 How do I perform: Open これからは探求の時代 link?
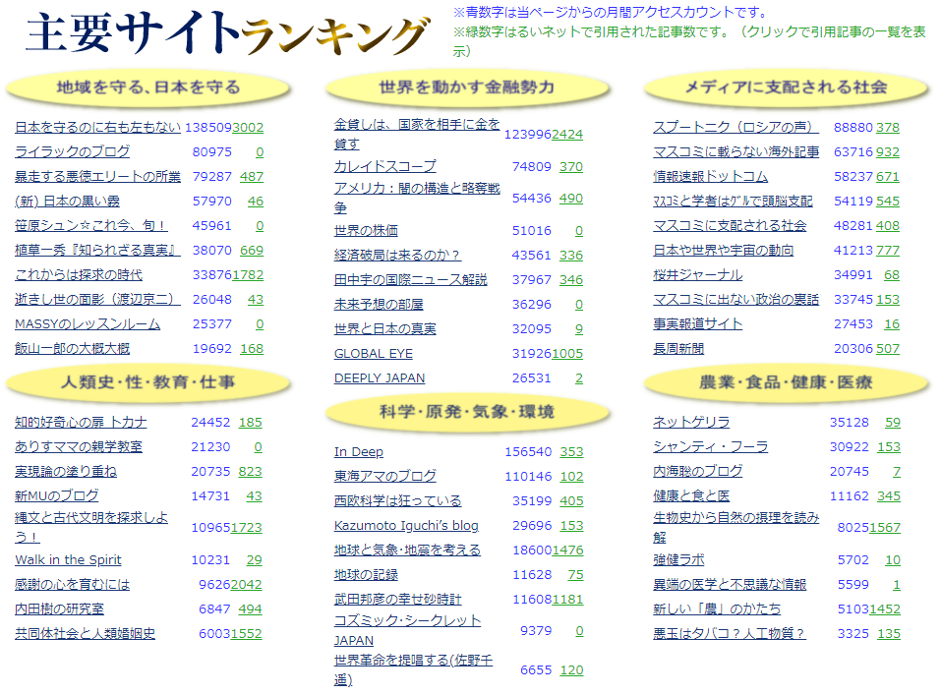(79, 275)
